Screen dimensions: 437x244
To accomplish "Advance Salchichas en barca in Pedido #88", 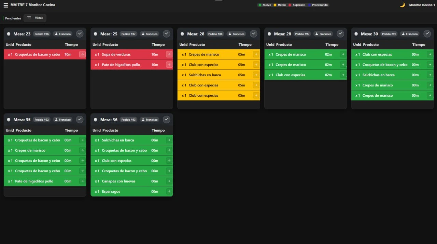I will point(256,75).
